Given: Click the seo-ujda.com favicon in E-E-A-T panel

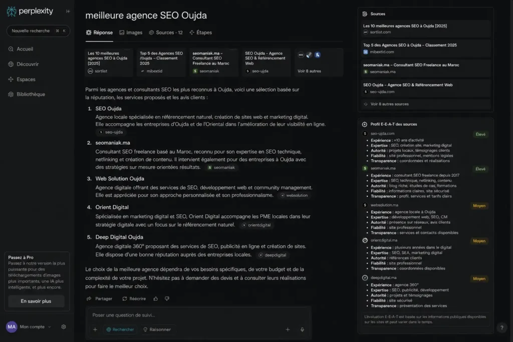Looking at the screenshot, I should point(365,133).
